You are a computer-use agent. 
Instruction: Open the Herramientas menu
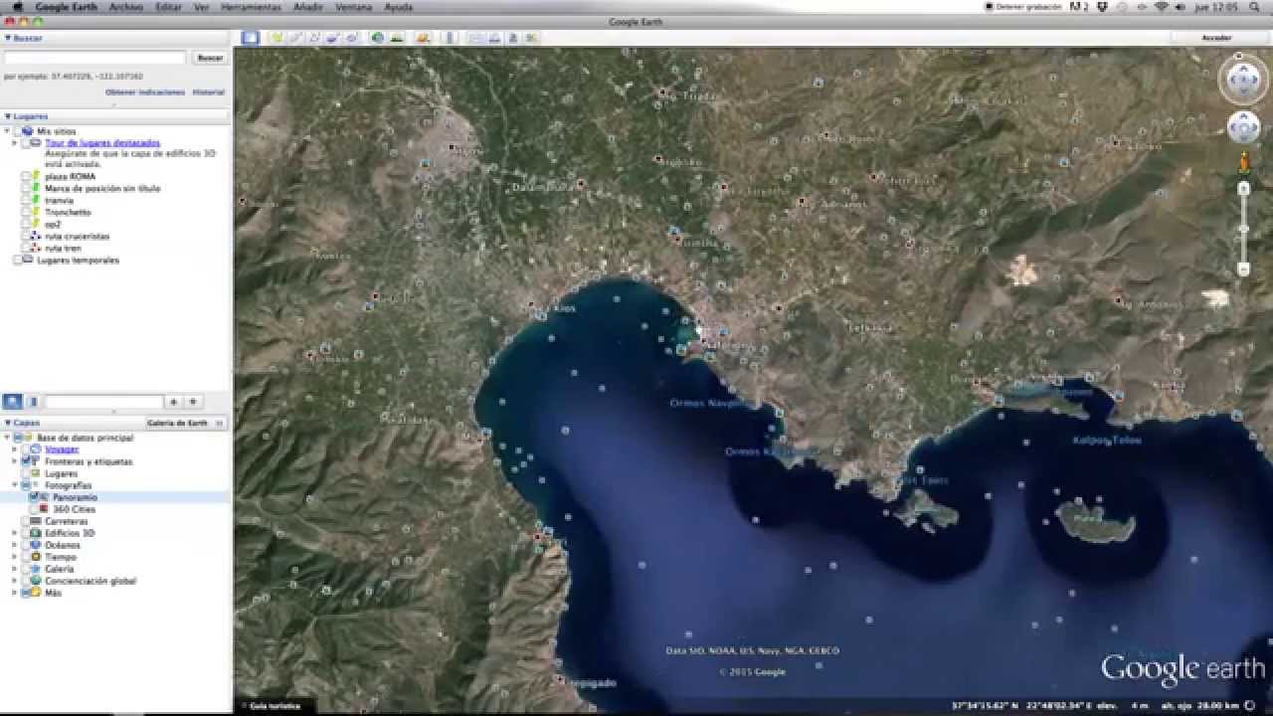pos(251,7)
